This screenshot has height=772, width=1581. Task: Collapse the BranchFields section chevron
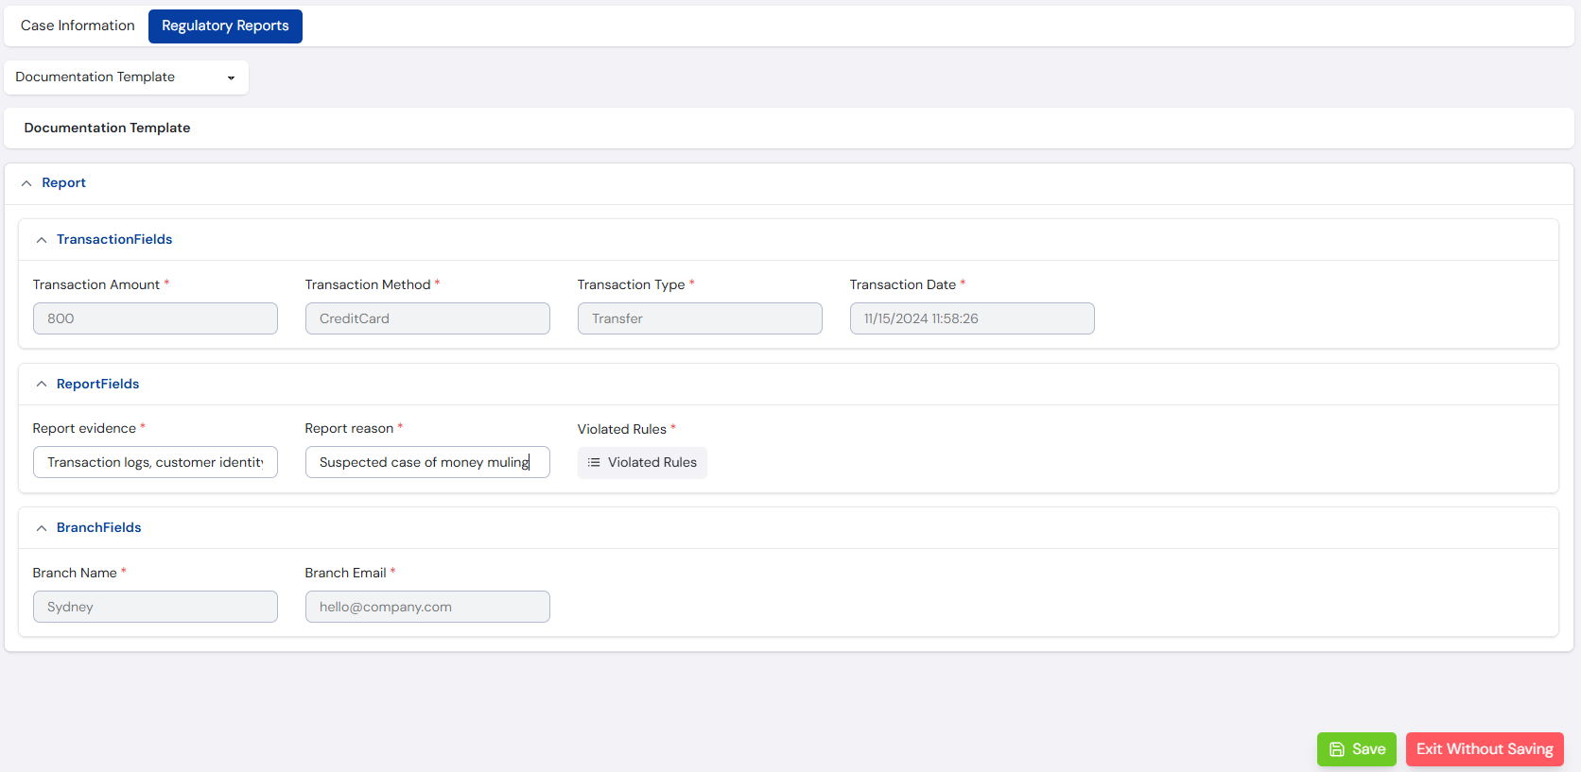(x=42, y=528)
